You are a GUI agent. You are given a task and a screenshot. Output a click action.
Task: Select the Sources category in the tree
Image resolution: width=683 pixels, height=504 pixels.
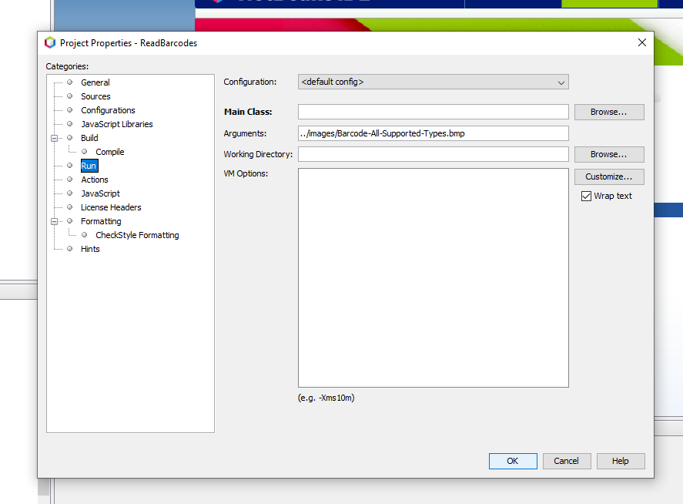pos(95,96)
